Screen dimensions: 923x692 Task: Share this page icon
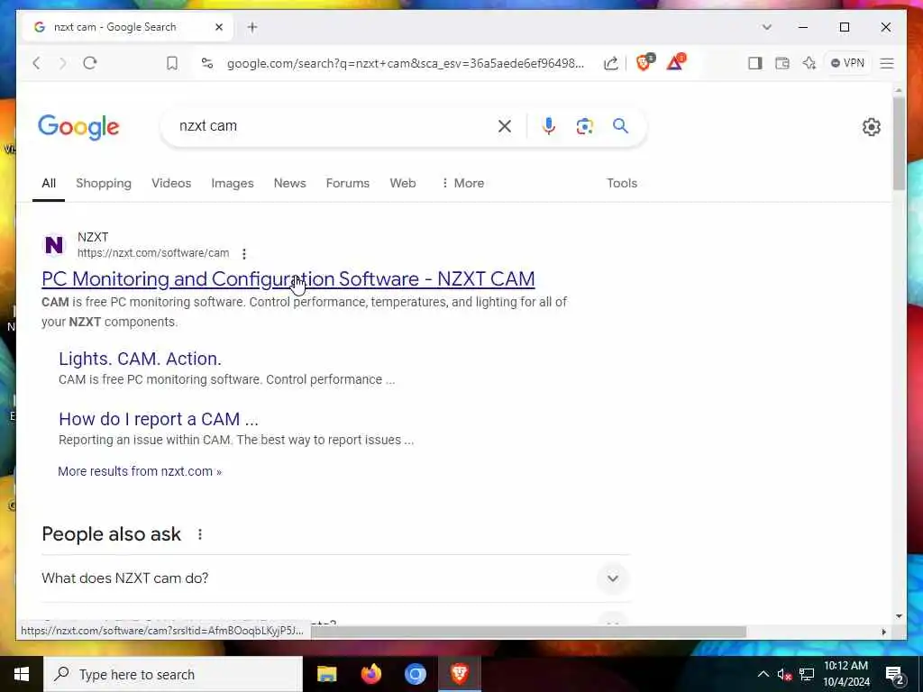click(x=611, y=63)
